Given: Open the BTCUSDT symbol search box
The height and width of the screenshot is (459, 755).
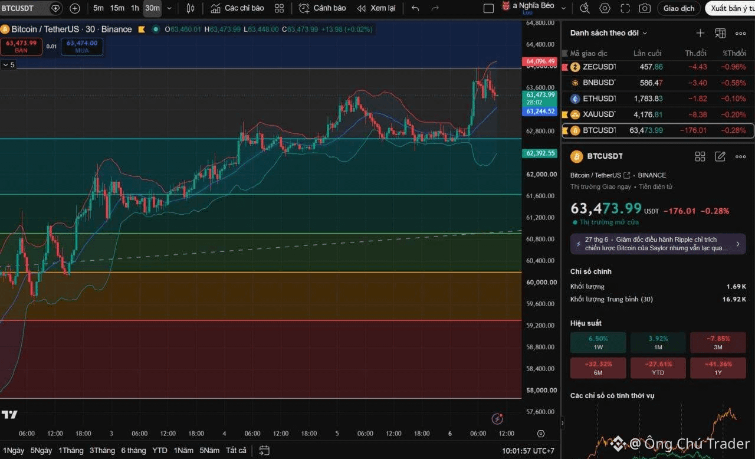Looking at the screenshot, I should click(x=31, y=8).
